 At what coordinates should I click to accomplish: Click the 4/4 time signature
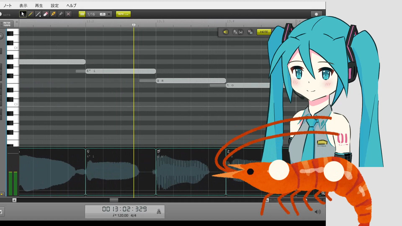134,216
